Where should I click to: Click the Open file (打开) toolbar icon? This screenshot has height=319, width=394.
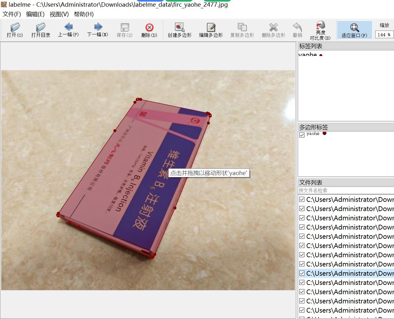(15, 30)
